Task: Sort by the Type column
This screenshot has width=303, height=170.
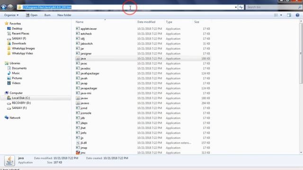Action: 169,22
